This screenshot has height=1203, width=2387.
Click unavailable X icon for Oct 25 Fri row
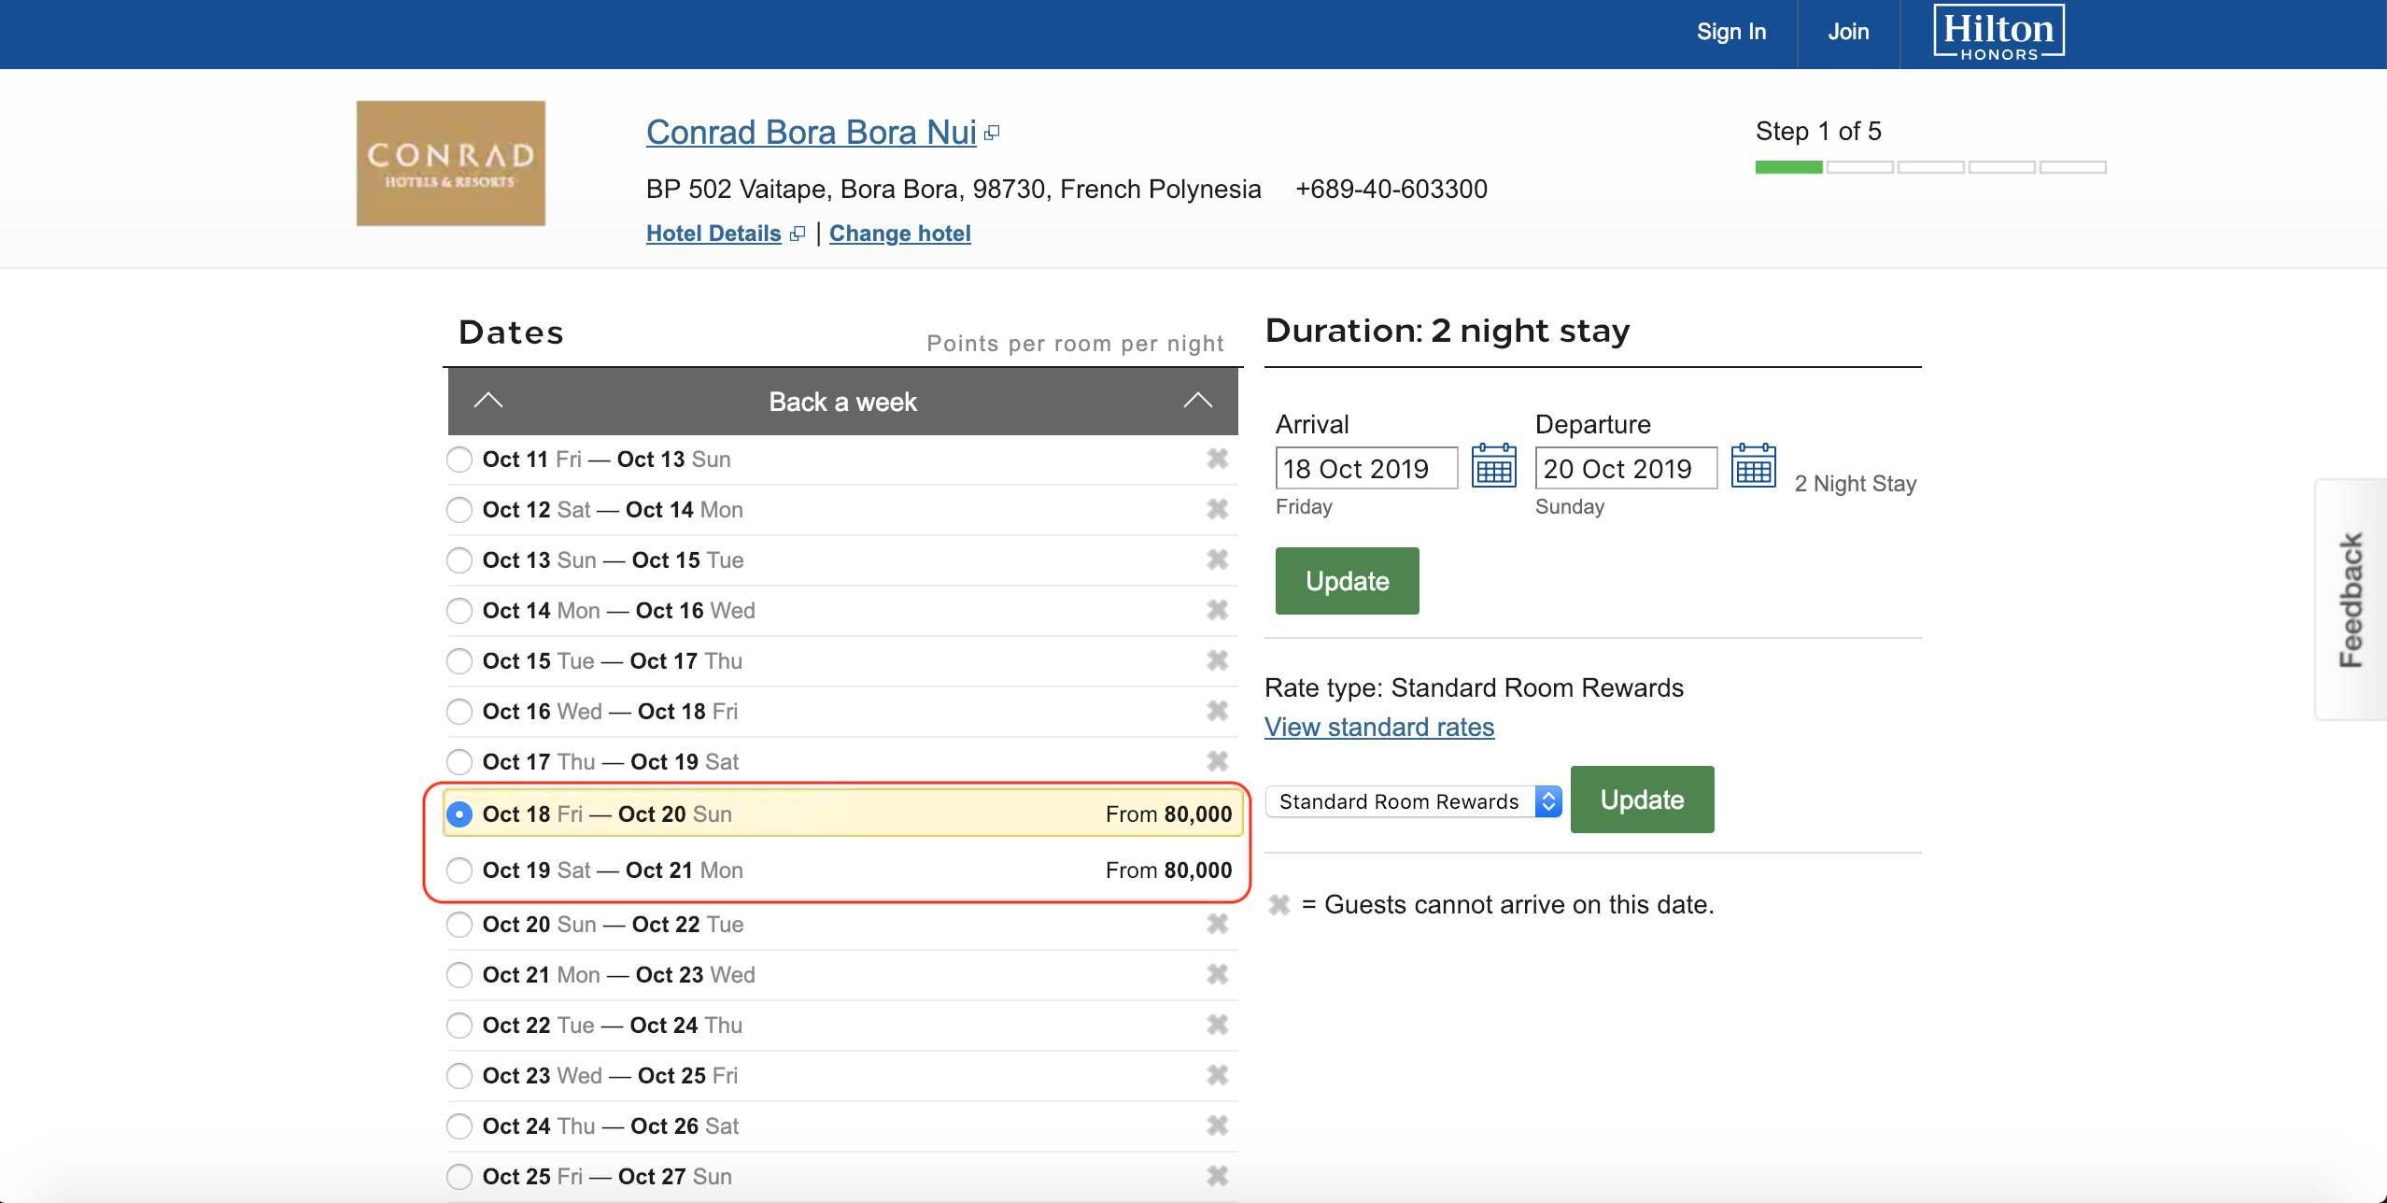[1217, 1176]
